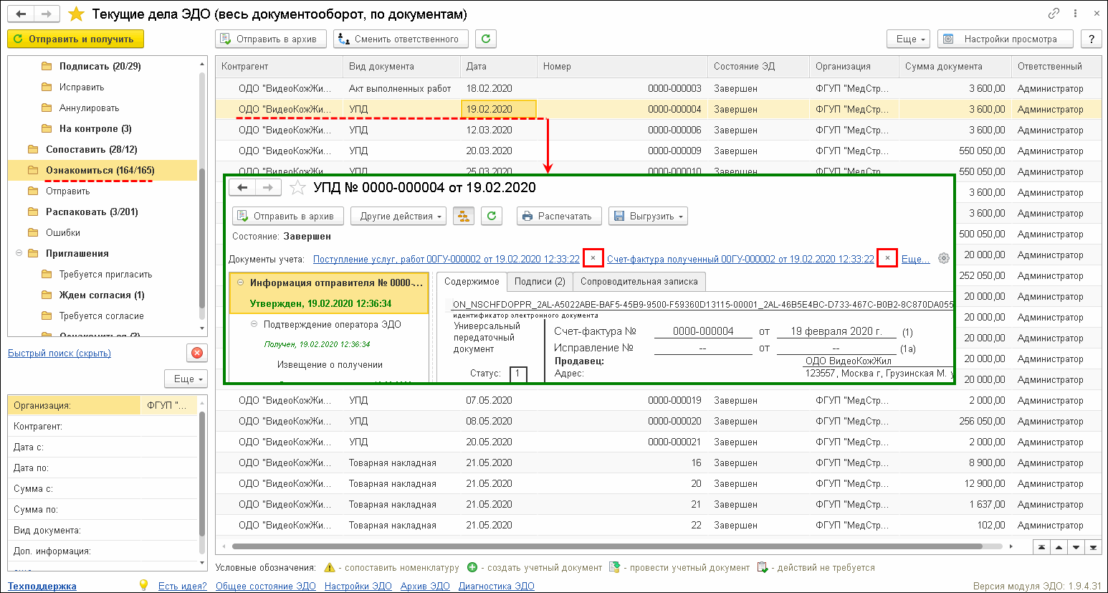Image resolution: width=1108 pixels, height=593 pixels.
Task: Open Диагностика ЭДО link
Action: (x=497, y=586)
